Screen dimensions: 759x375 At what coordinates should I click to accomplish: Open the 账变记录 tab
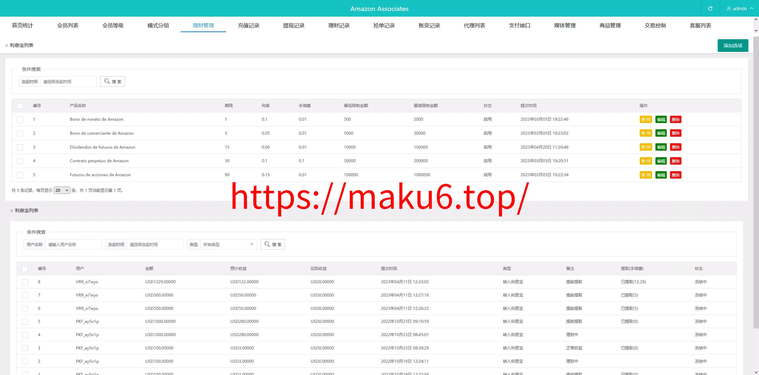[429, 25]
